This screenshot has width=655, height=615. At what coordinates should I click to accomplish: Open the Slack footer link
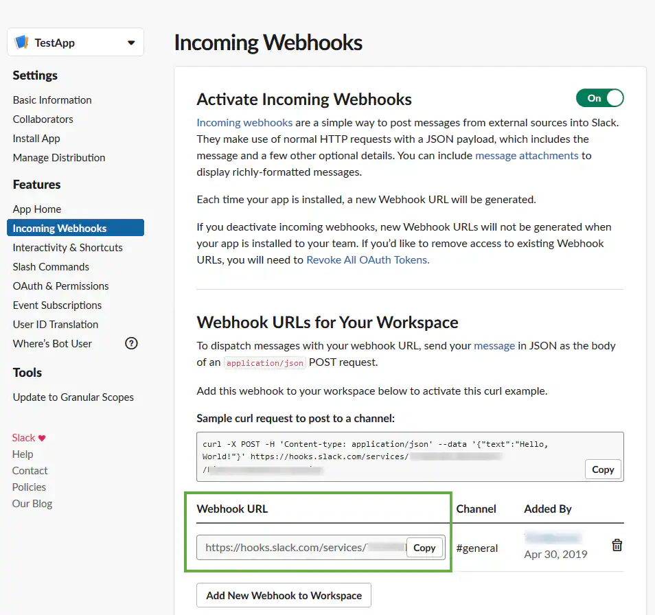[24, 438]
